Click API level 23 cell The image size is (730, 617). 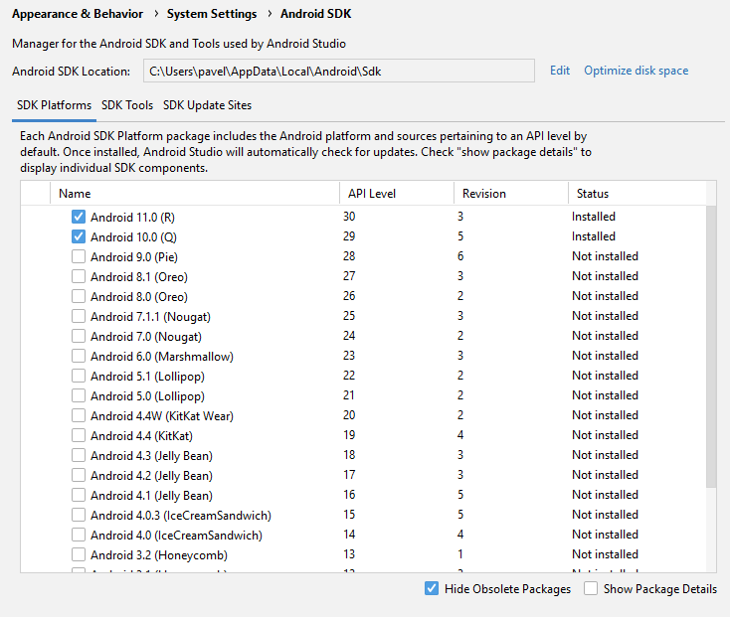tap(349, 356)
